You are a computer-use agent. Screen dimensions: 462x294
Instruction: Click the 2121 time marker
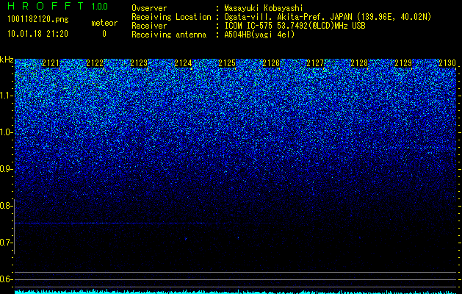(51, 63)
